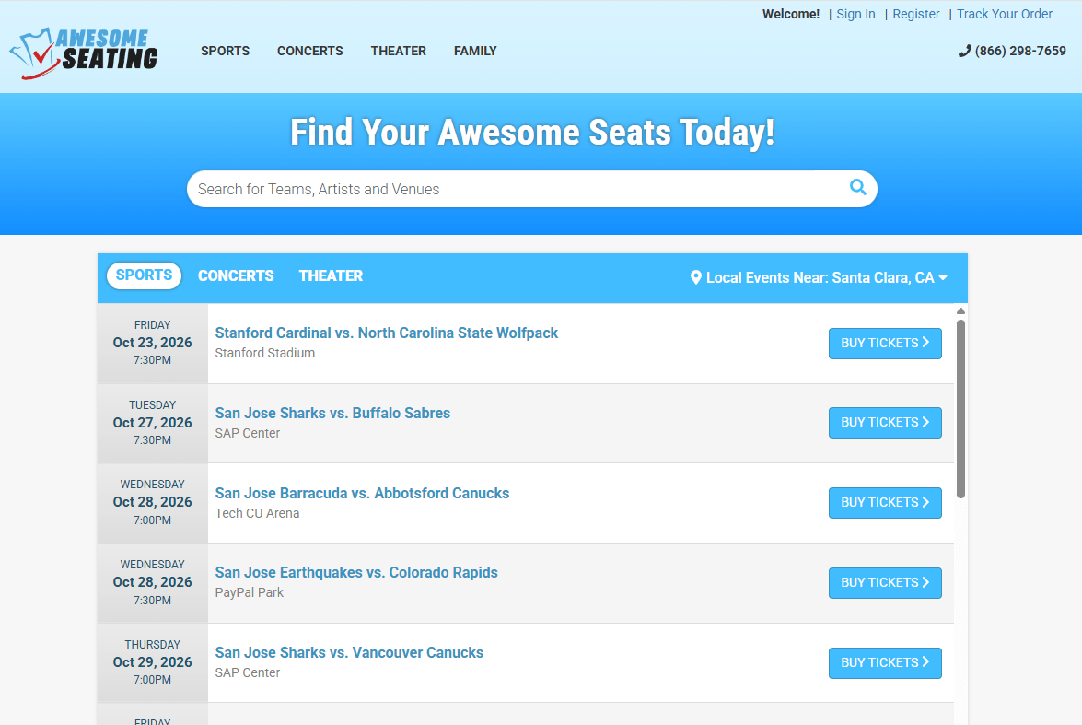
Task: Buy tickets for Stanford Cardinal vs. NC State
Action: click(x=885, y=344)
